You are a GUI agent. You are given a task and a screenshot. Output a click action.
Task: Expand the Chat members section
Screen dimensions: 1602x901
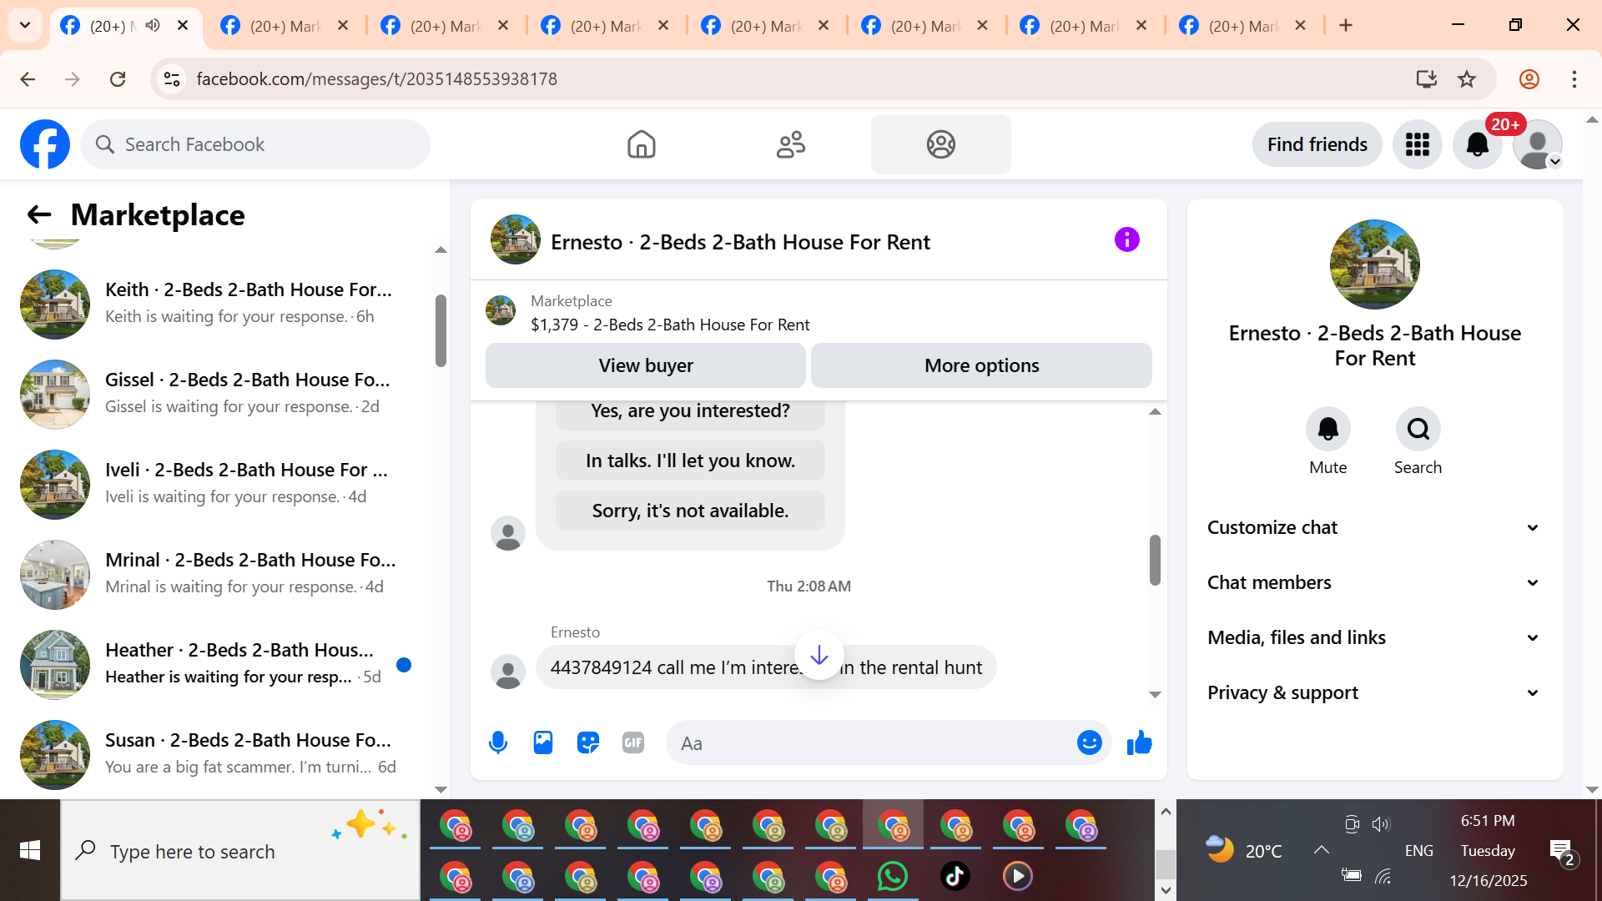point(1374,582)
